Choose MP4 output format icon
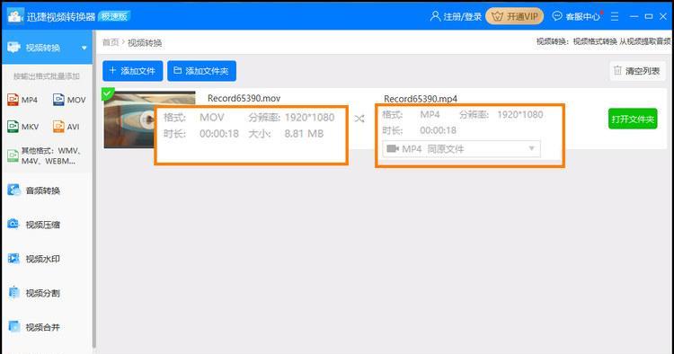 [x=13, y=100]
